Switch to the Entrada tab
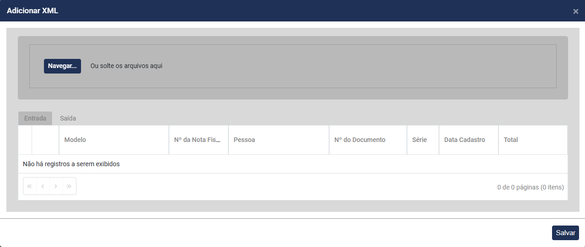Viewport: 585px width, 247px height. (35, 118)
